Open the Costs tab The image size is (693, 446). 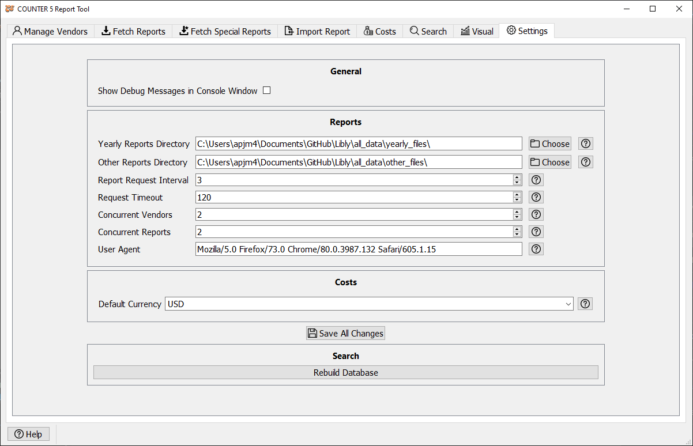pos(379,31)
